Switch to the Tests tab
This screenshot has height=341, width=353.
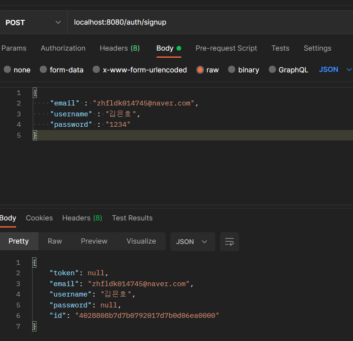click(280, 48)
